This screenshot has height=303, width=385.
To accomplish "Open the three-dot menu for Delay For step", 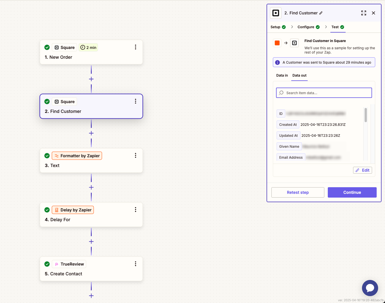I will 135,210.
